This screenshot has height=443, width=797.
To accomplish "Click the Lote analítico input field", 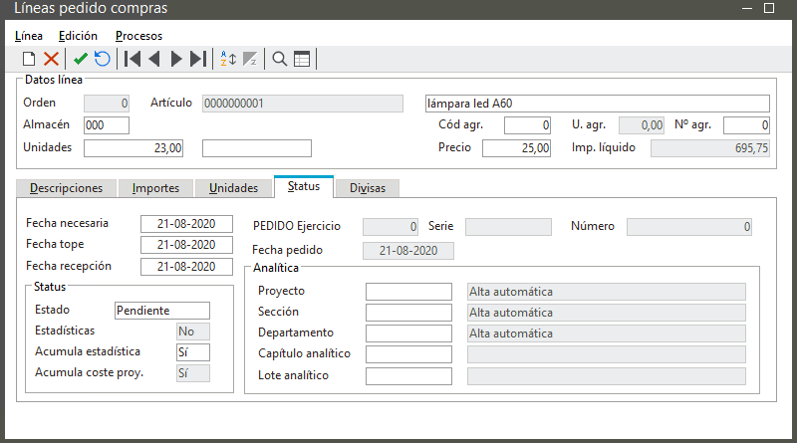I will [408, 376].
